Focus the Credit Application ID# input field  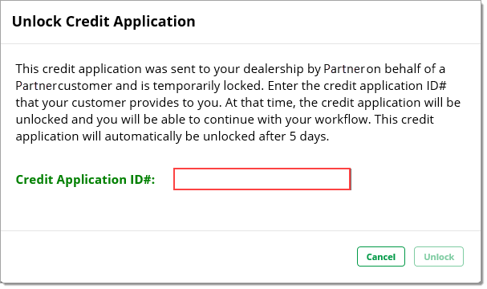click(x=262, y=179)
